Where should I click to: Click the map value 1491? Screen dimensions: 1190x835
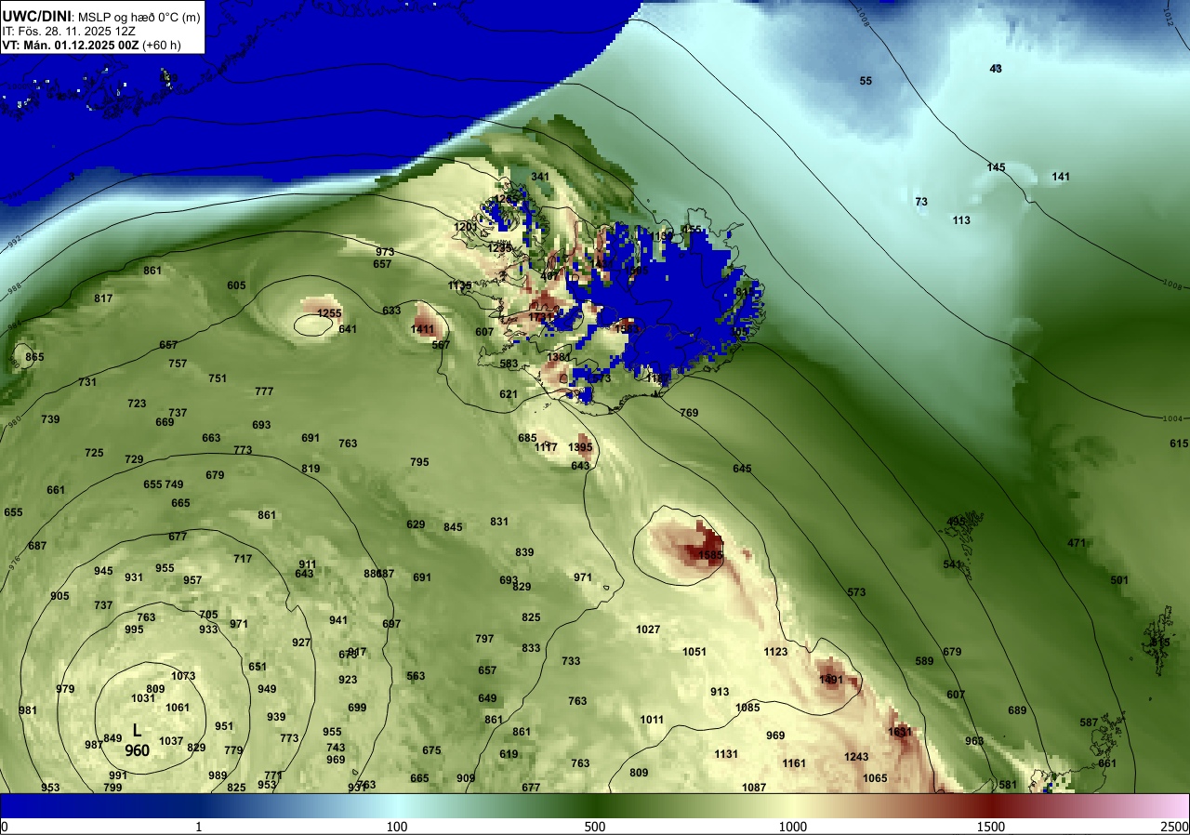pyautogui.click(x=831, y=680)
